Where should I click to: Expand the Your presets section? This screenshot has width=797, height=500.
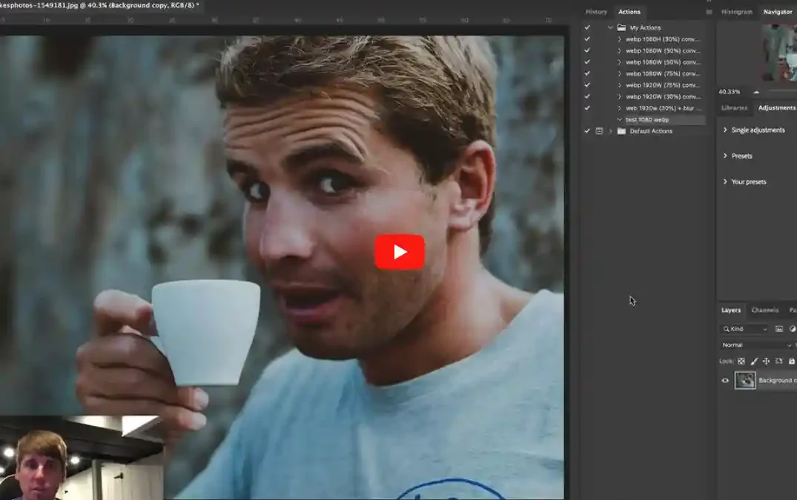pyautogui.click(x=725, y=181)
